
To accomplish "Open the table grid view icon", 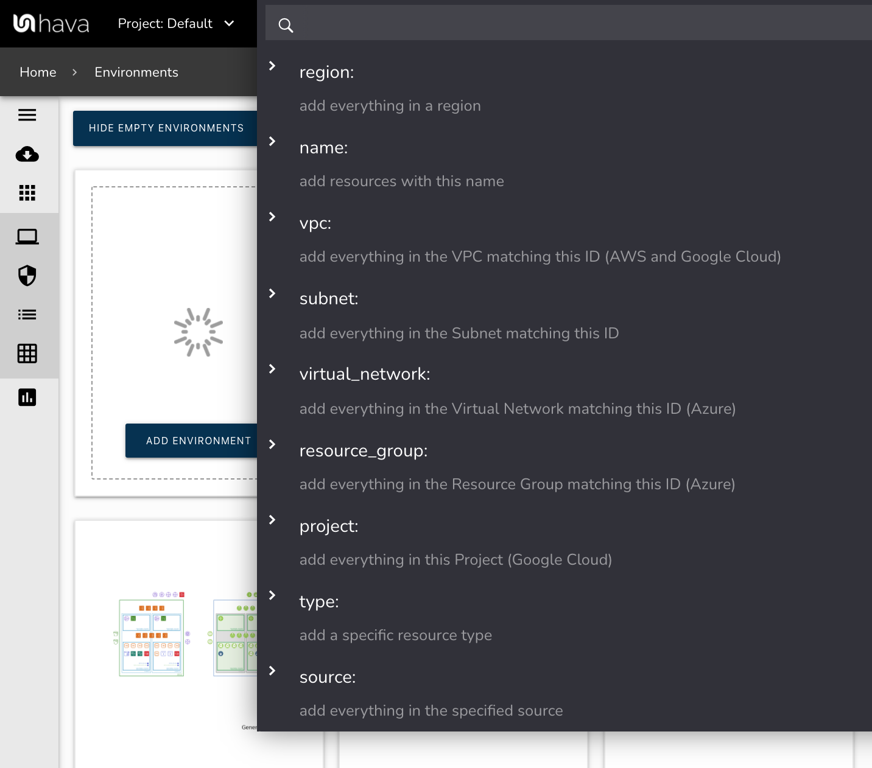I will (x=27, y=354).
